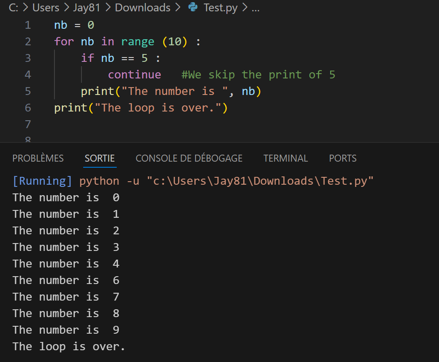Click the Python file icon in breadcrumb
Viewport: 439px width, 362px height.
click(192, 8)
